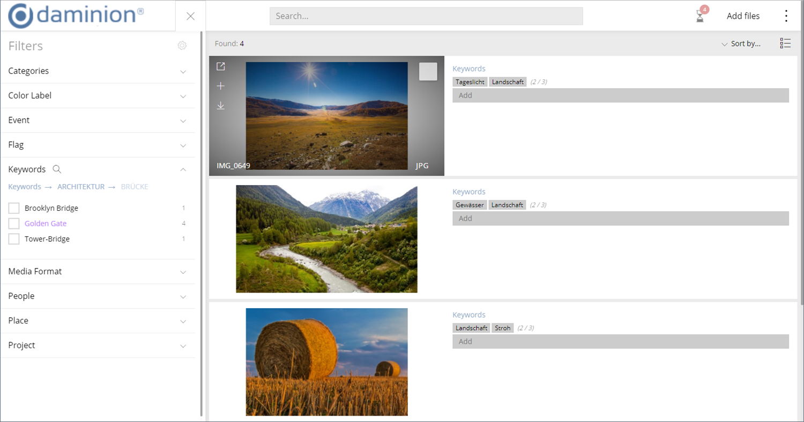Switch view using the list layout icon
804x422 pixels.
point(785,43)
